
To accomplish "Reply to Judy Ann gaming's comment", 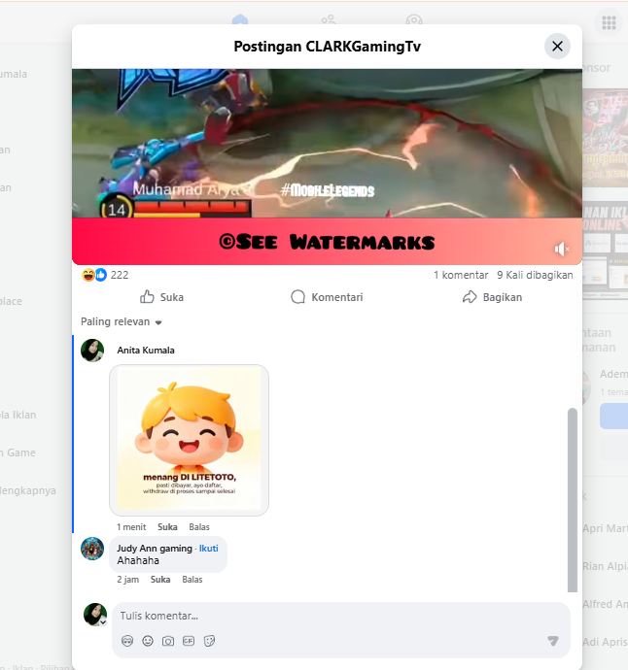I will click(x=192, y=580).
